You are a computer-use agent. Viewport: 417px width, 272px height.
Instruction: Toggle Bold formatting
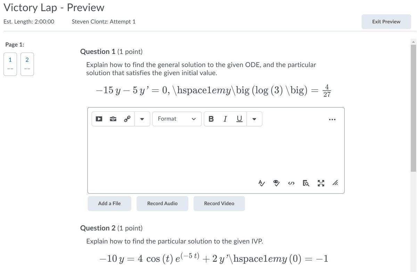point(211,119)
